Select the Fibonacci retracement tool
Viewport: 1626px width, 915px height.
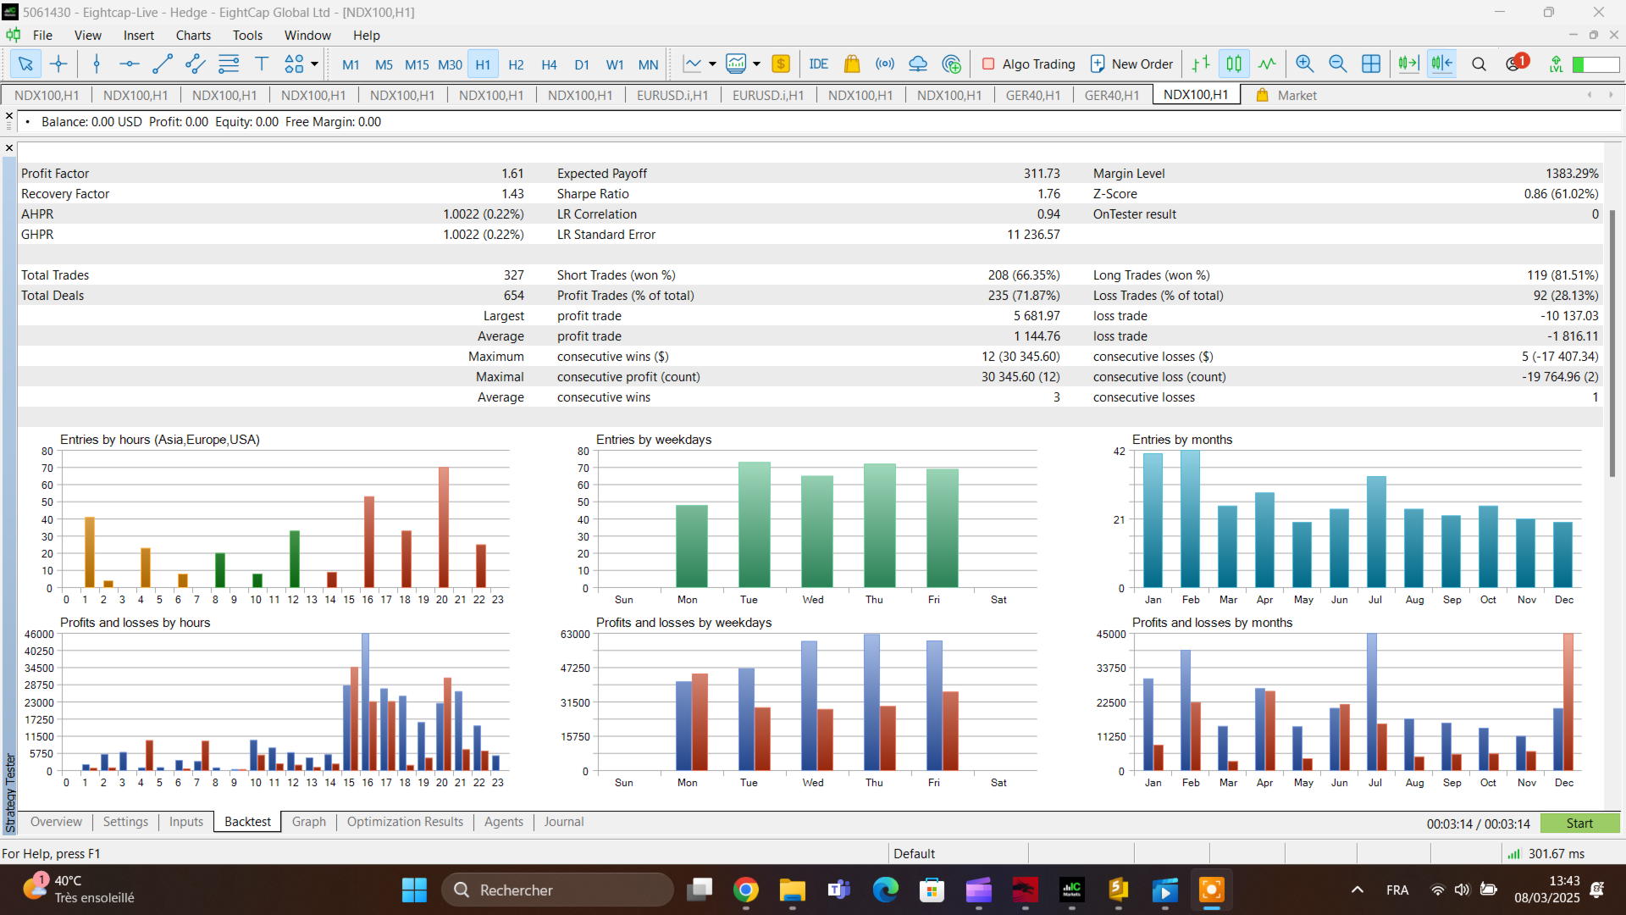(229, 64)
